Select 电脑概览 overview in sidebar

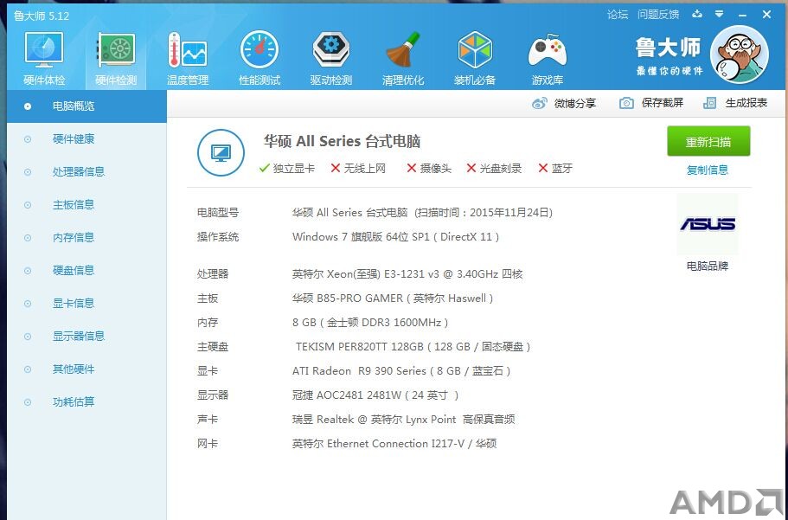[x=86, y=106]
